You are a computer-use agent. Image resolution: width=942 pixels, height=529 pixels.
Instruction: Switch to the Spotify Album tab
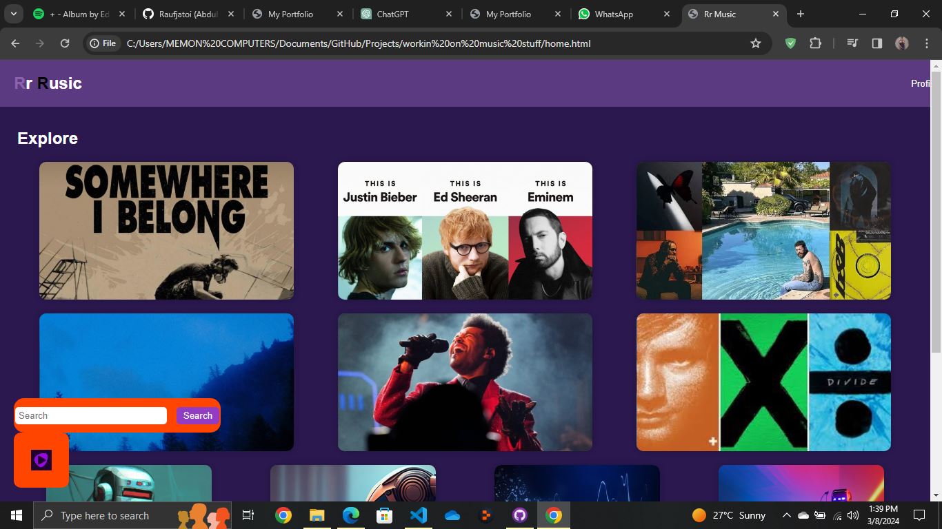pos(79,14)
